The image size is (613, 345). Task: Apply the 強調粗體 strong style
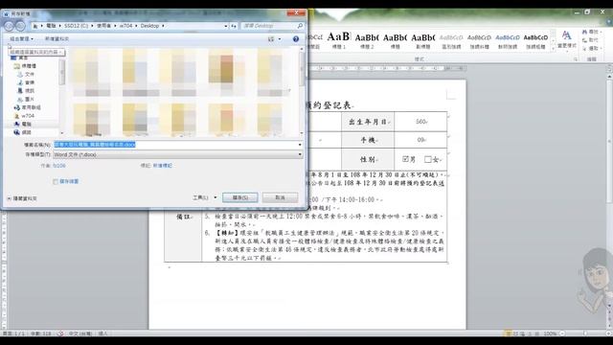535,40
